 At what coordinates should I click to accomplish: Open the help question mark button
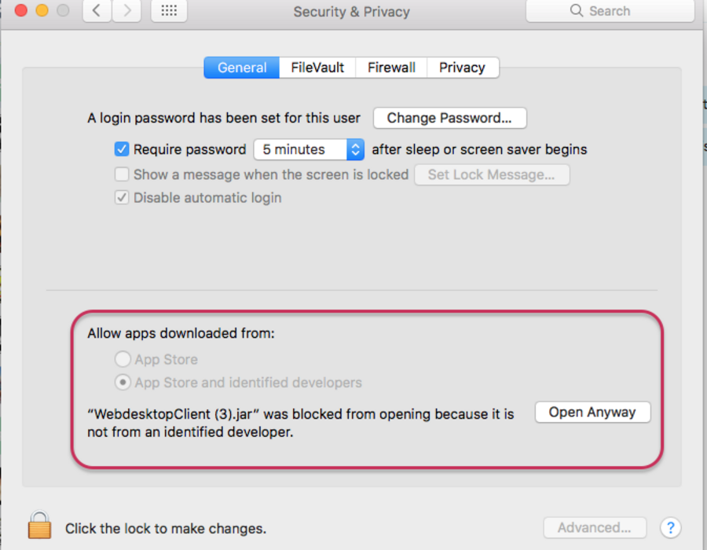point(671,527)
